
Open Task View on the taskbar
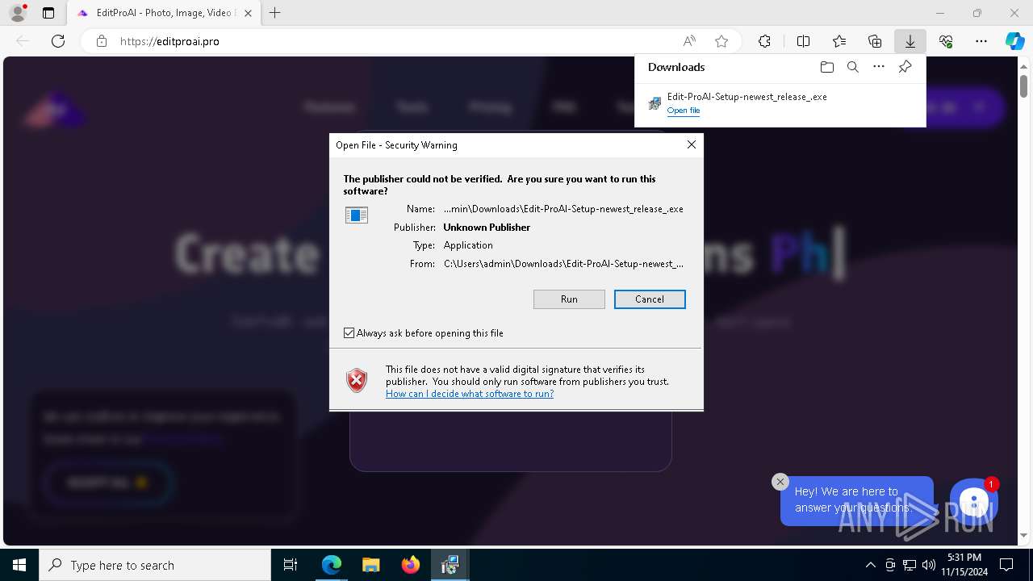(x=291, y=565)
